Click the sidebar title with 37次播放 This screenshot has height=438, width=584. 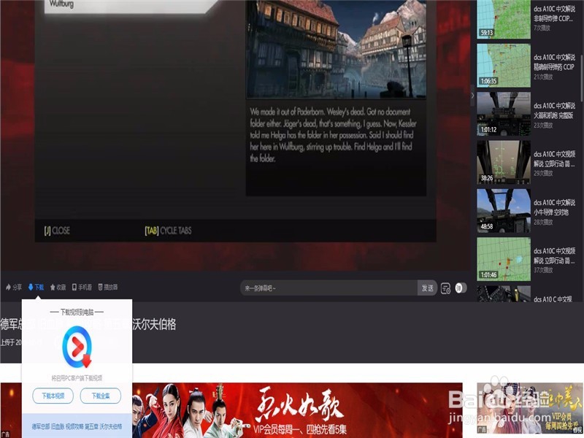[554, 255]
